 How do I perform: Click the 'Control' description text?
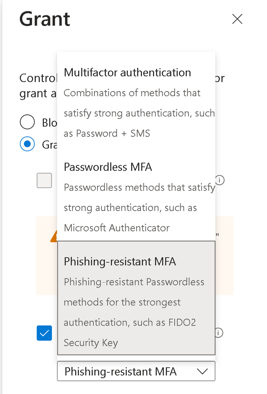(x=38, y=78)
